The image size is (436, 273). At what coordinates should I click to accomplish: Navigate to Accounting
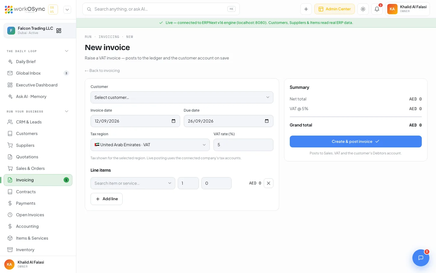[38, 226]
